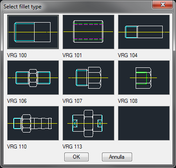Choose the VRG 107 hex fitting drawing
The image size is (176, 168).
tap(88, 78)
